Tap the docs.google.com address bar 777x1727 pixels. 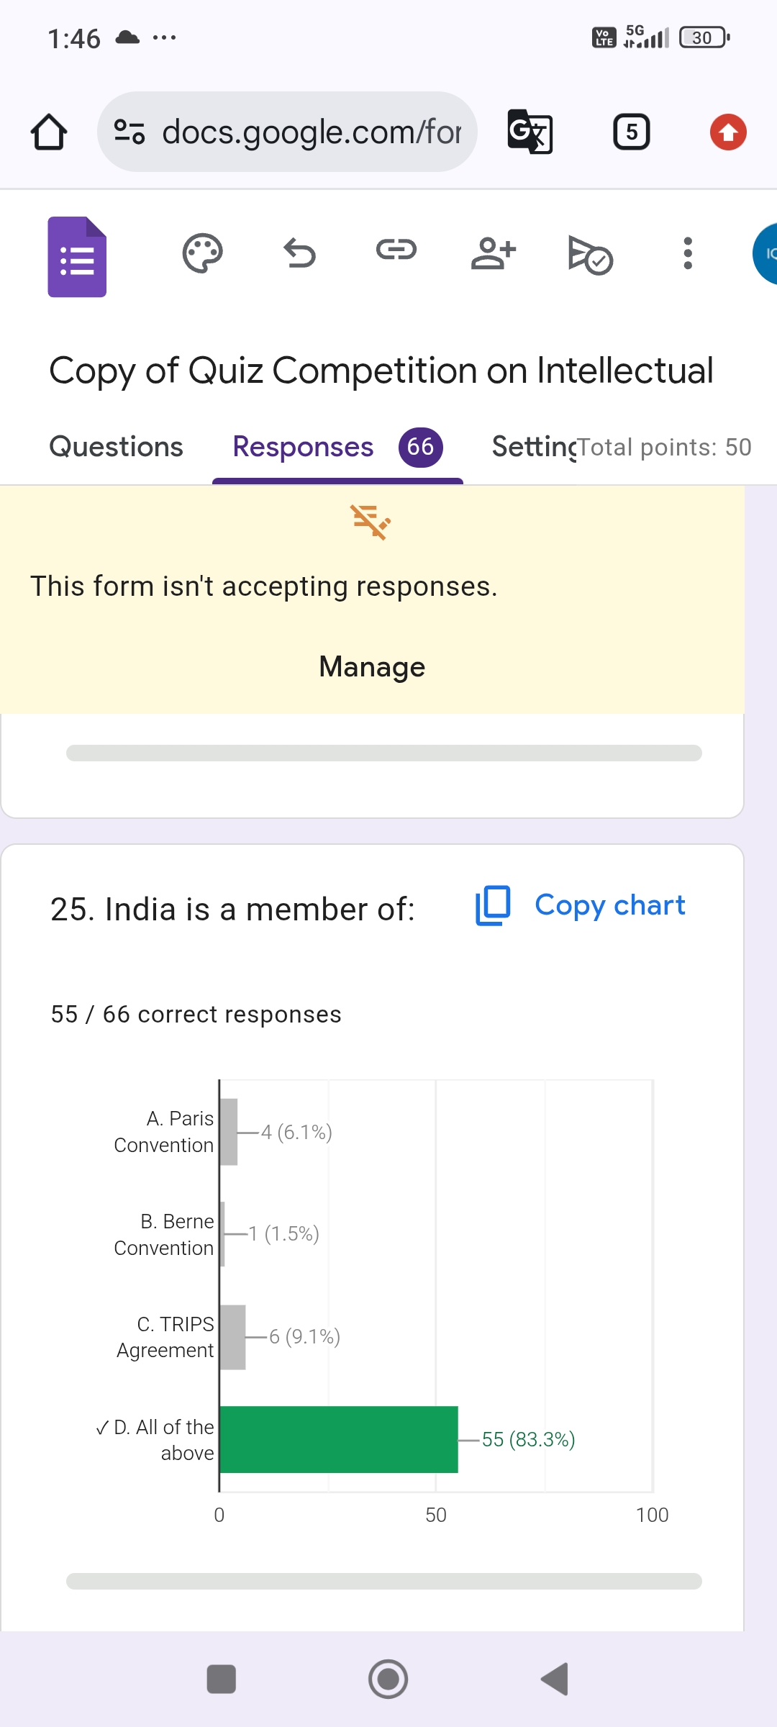coord(288,132)
